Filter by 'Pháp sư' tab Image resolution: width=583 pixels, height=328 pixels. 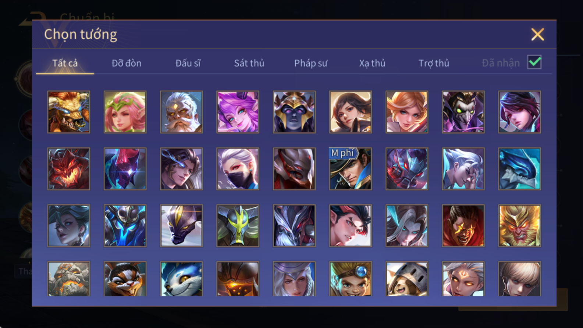310,63
